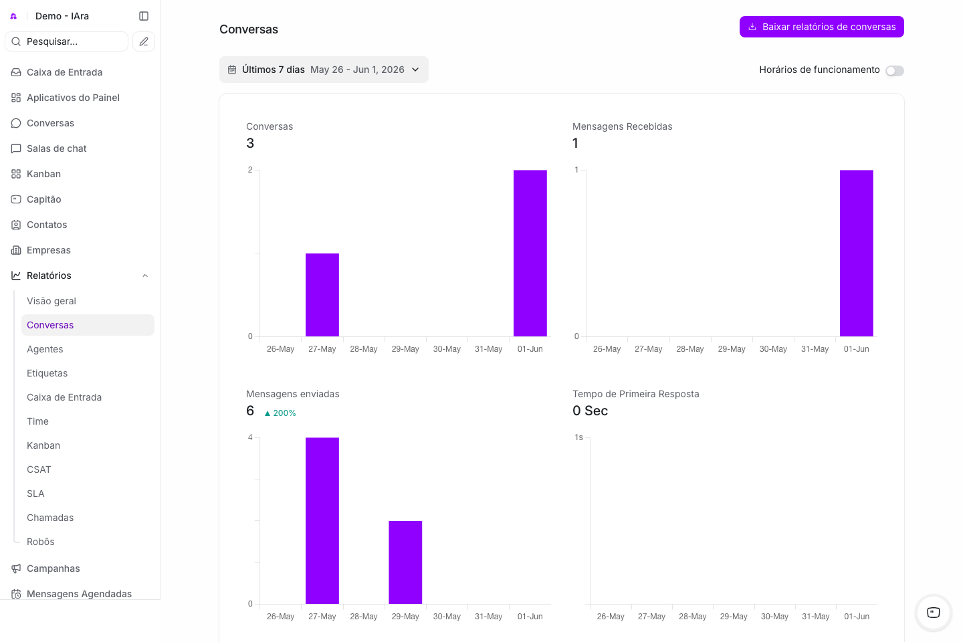Open the floating chat widget bubble
963x642 pixels.
coord(934,613)
